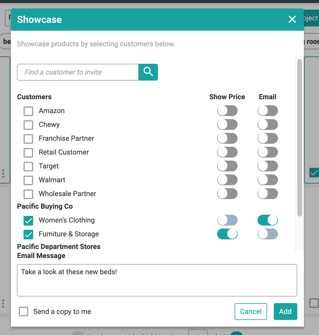Tick the Wholesale Partner checkbox
Viewport: 319px width, 335px height.
pos(28,194)
